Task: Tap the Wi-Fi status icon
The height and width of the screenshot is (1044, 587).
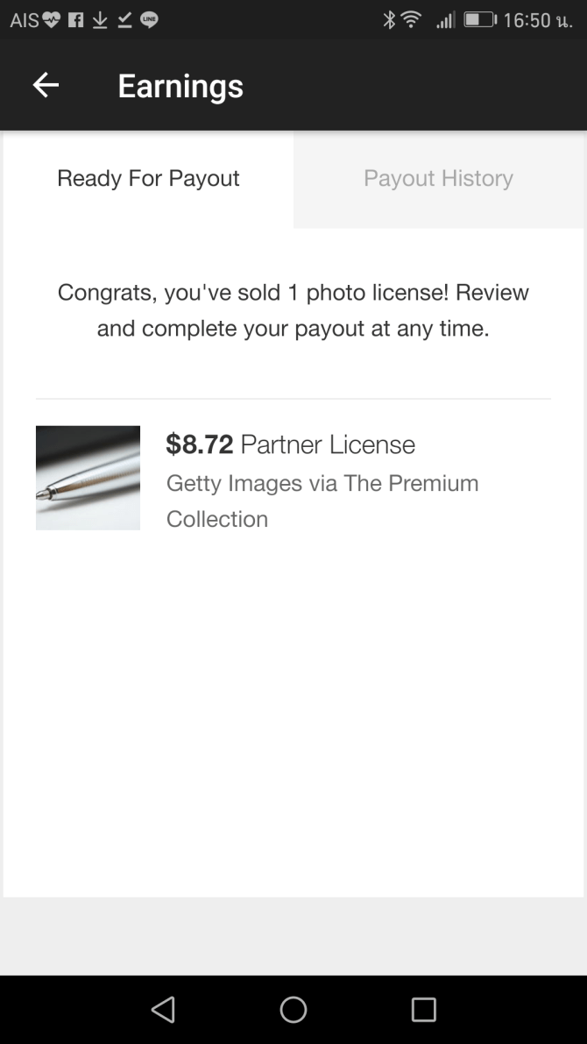Action: click(412, 20)
